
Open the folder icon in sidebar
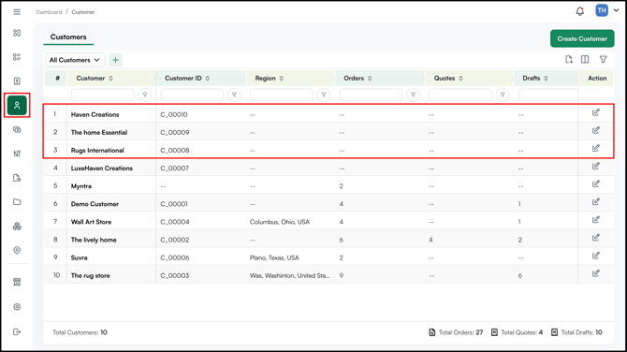[x=17, y=202]
